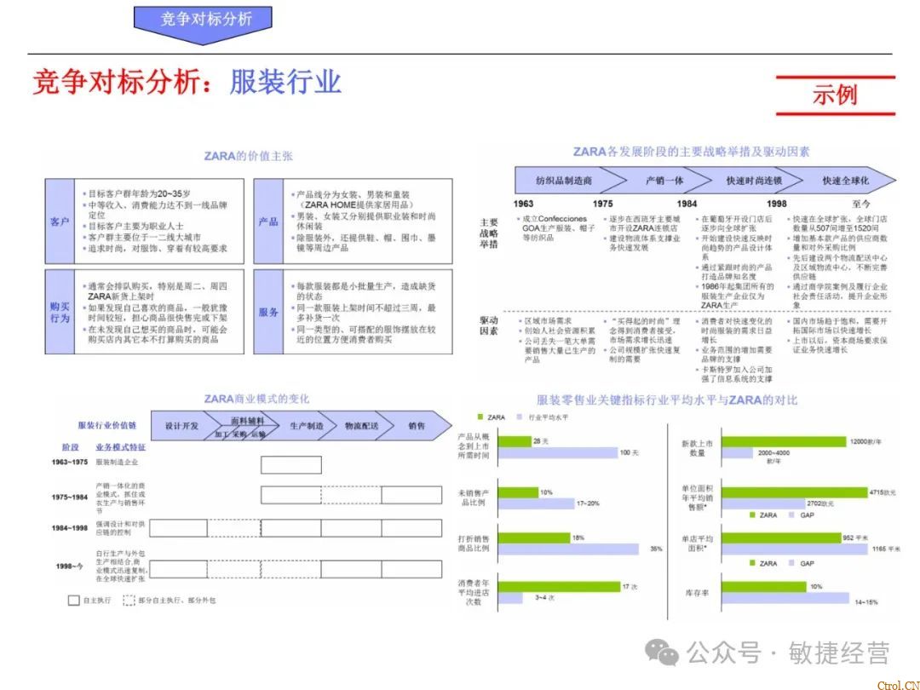Select the 产品 label icon
The height and width of the screenshot is (690, 920).
268,220
